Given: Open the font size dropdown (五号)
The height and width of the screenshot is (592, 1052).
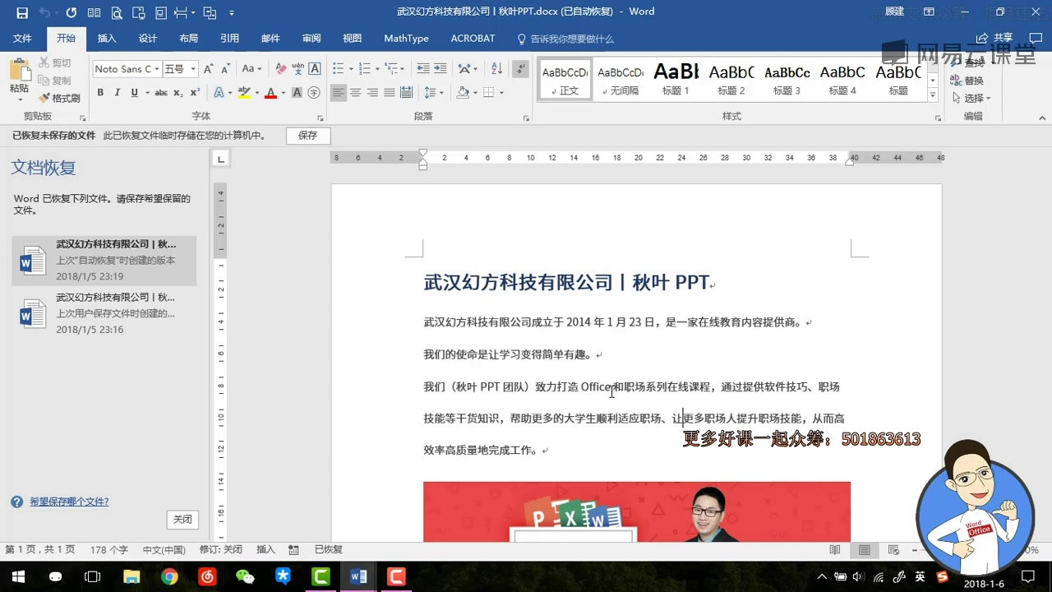Looking at the screenshot, I should [193, 69].
